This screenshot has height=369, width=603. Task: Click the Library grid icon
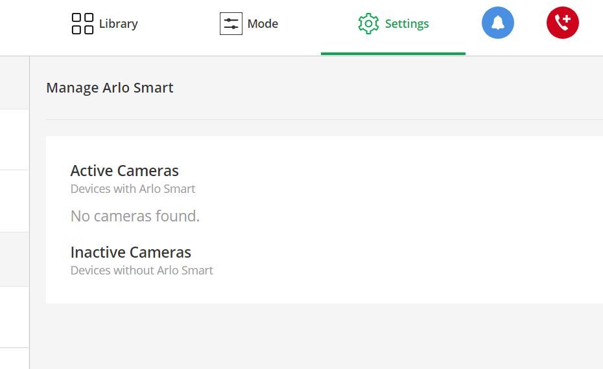coord(82,24)
